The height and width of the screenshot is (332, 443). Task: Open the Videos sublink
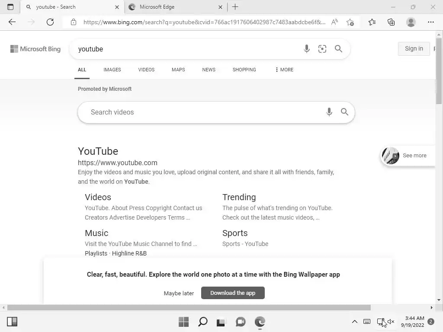(98, 197)
